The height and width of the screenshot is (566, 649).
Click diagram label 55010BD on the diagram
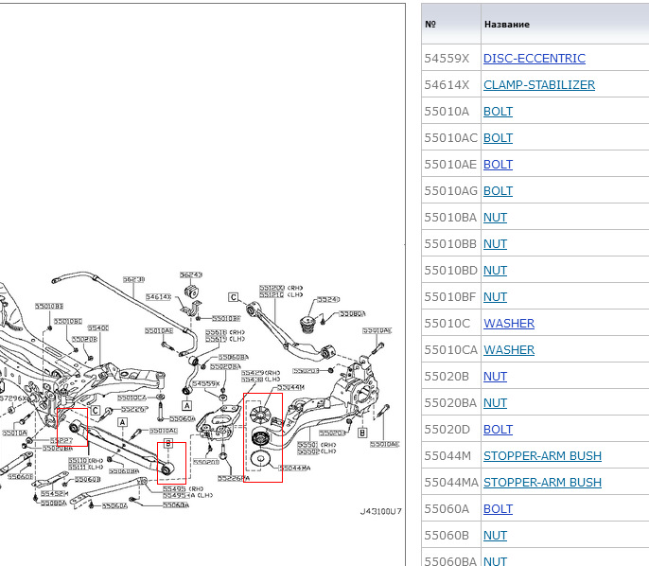[68, 321]
